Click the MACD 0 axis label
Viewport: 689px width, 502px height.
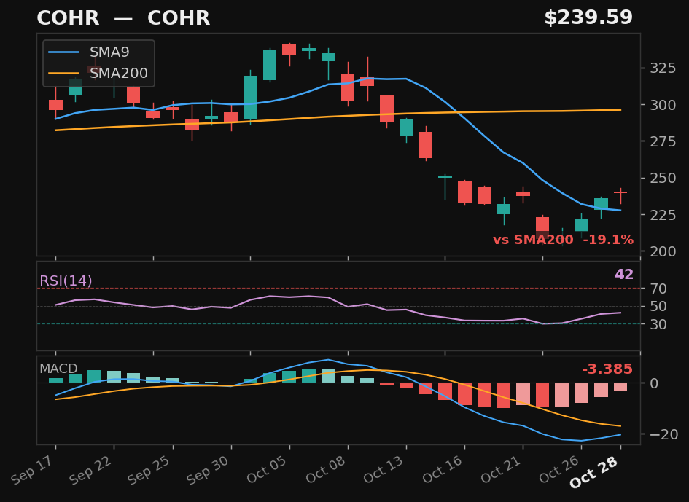(654, 383)
